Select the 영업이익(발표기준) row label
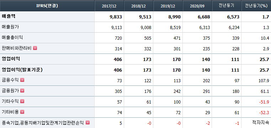This screenshot has width=271, height=128. coord(22,69)
